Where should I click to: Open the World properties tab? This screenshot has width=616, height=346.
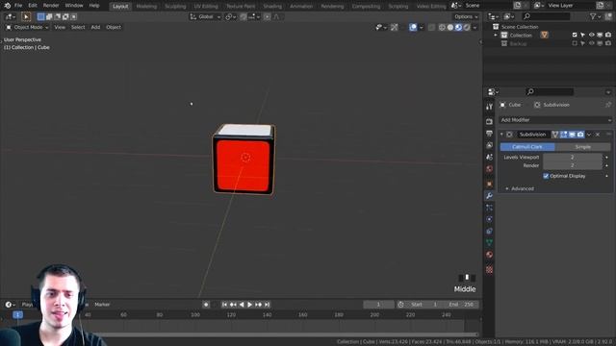click(489, 169)
